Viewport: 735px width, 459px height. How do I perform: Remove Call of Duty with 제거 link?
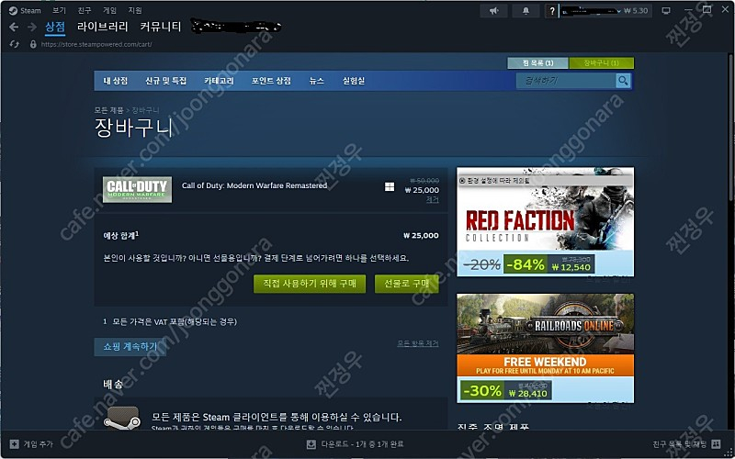tap(432, 199)
